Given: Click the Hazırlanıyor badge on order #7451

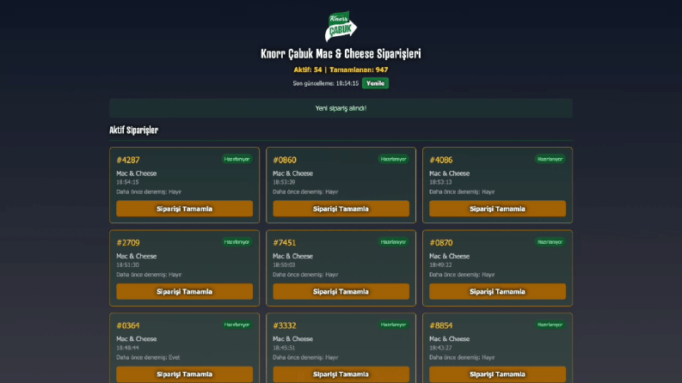Looking at the screenshot, I should (x=393, y=242).
